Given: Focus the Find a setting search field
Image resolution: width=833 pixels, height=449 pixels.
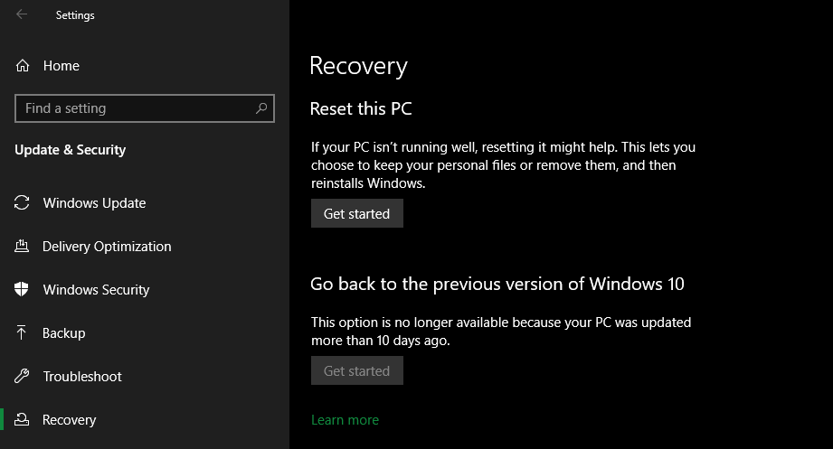Looking at the screenshot, I should coord(136,108).
